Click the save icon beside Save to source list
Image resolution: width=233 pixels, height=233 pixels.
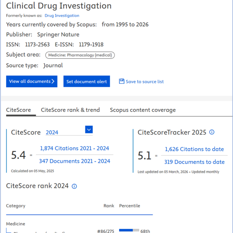(122, 81)
